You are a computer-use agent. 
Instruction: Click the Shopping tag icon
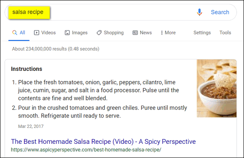99,33
